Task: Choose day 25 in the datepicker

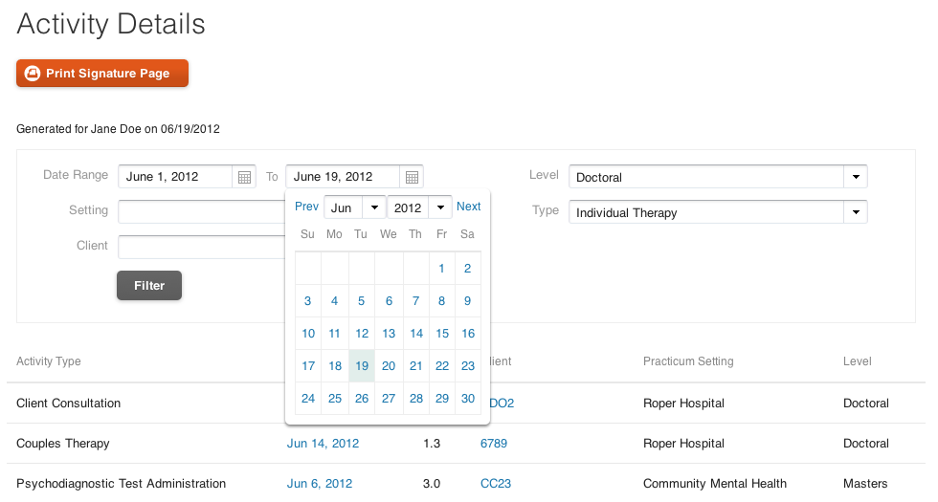Action: [335, 398]
